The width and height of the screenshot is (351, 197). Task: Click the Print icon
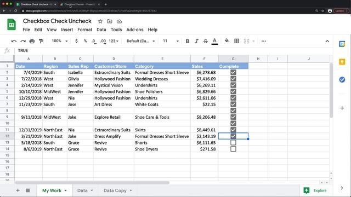point(32,41)
